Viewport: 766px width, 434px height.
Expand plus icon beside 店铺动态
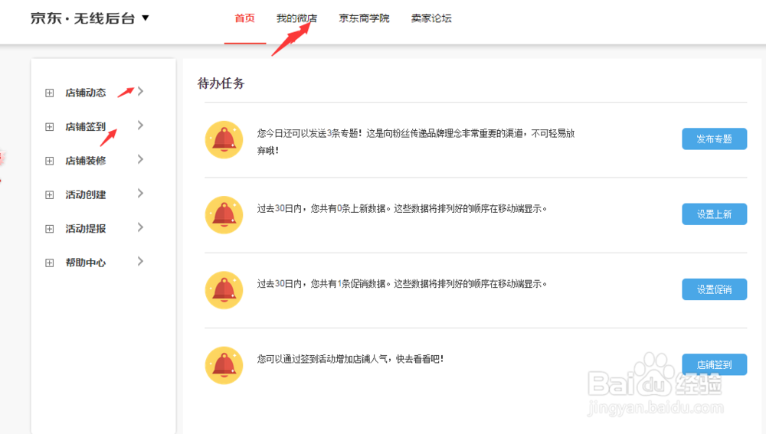pyautogui.click(x=49, y=93)
